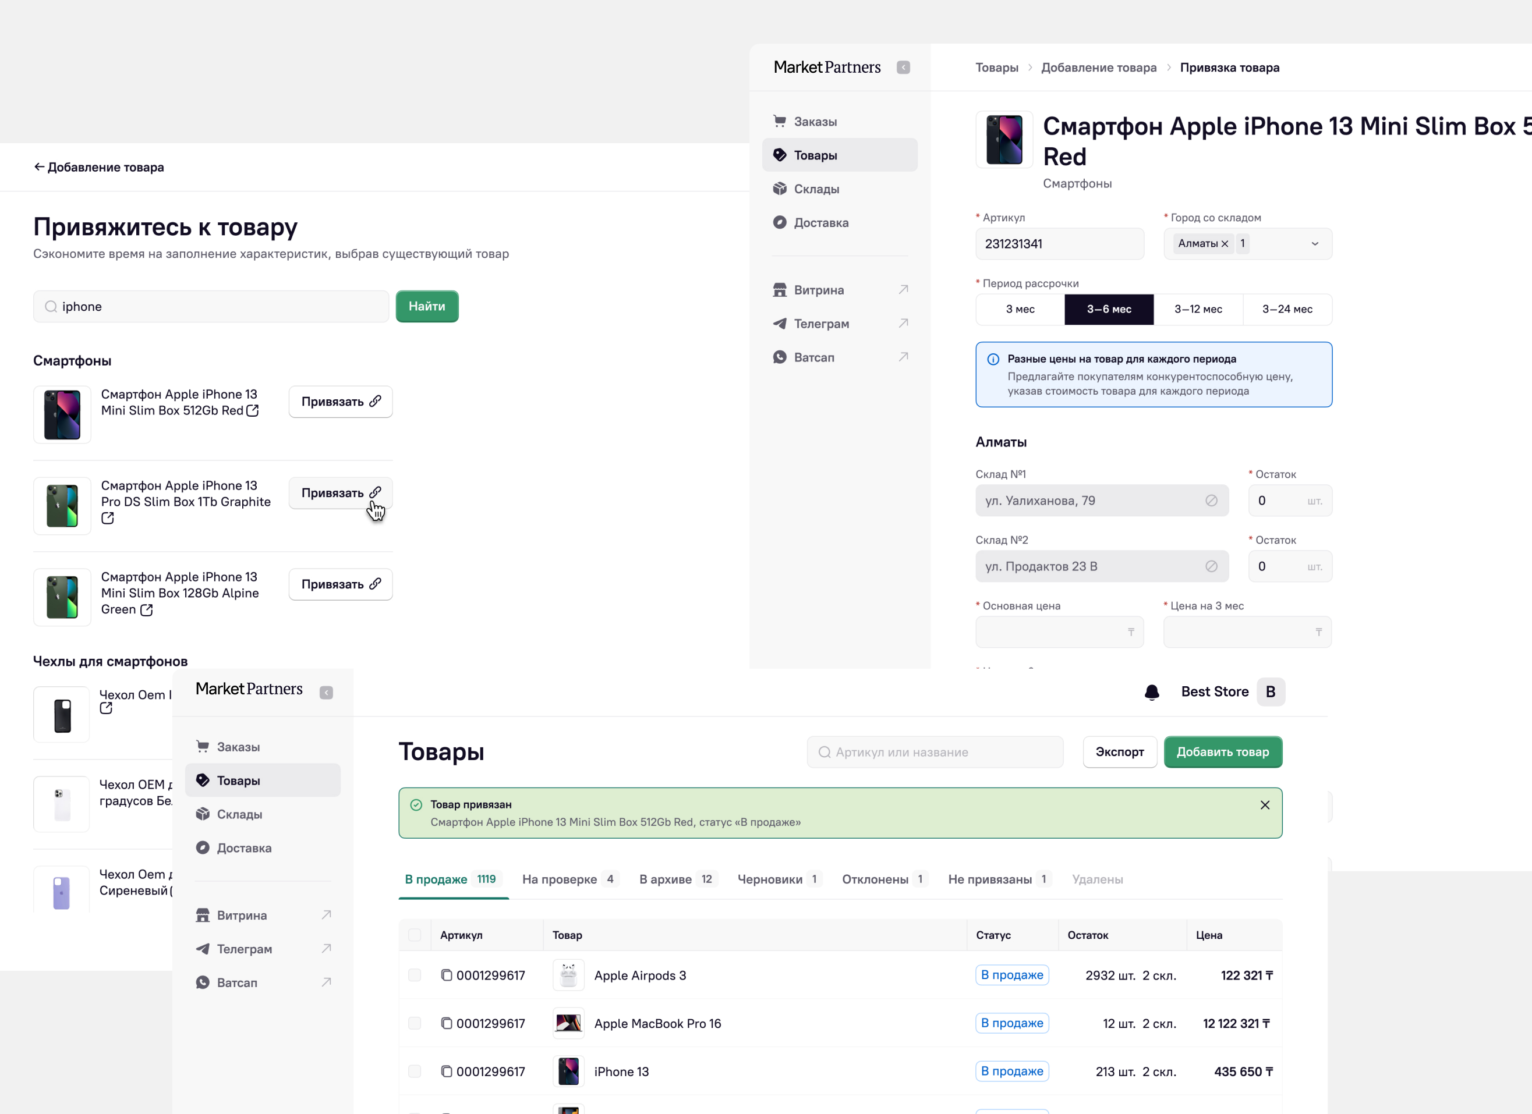Collapse the lower Market Partners sidebar

point(326,693)
